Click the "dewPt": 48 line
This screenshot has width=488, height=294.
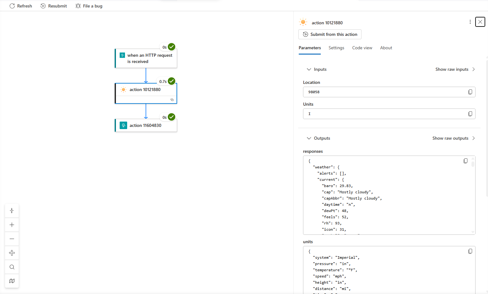point(335,211)
